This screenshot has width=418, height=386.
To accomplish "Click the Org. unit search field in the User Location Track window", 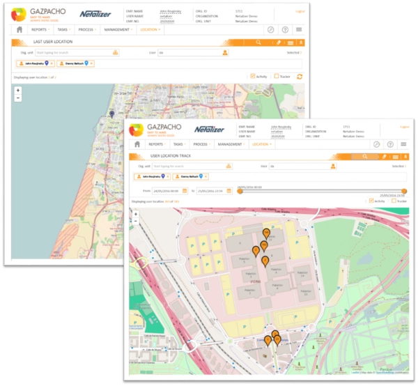I will point(188,167).
